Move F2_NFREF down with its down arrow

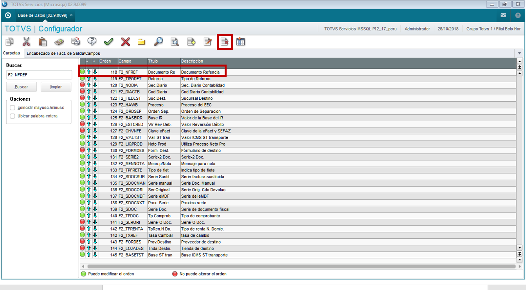click(x=95, y=72)
